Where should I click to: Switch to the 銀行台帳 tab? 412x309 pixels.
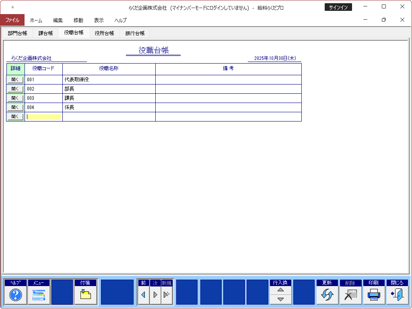point(135,33)
